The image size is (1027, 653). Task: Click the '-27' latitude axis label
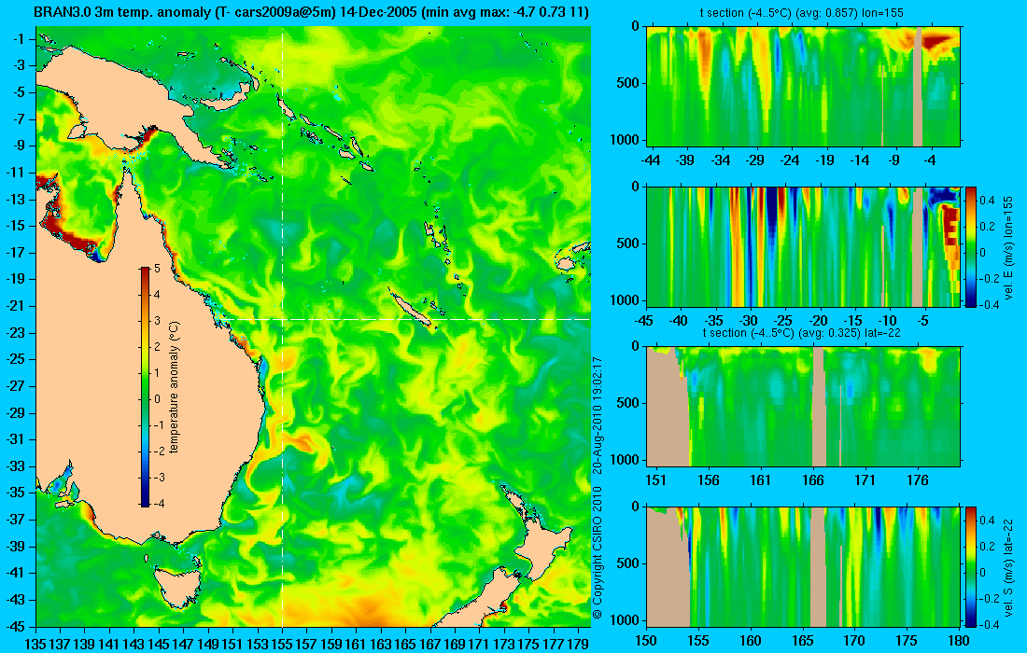[x=19, y=386]
